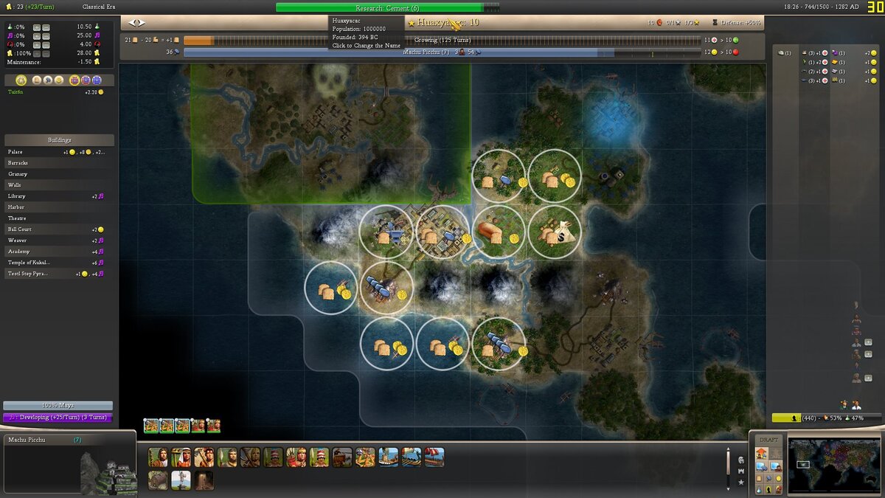Show food raw yields (bread icon)
The width and height of the screenshot is (885, 498).
(x=37, y=80)
